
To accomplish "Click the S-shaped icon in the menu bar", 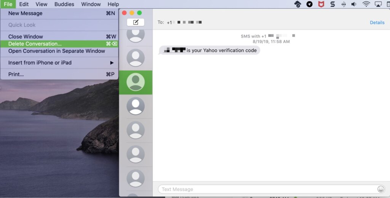I will pos(332,4).
